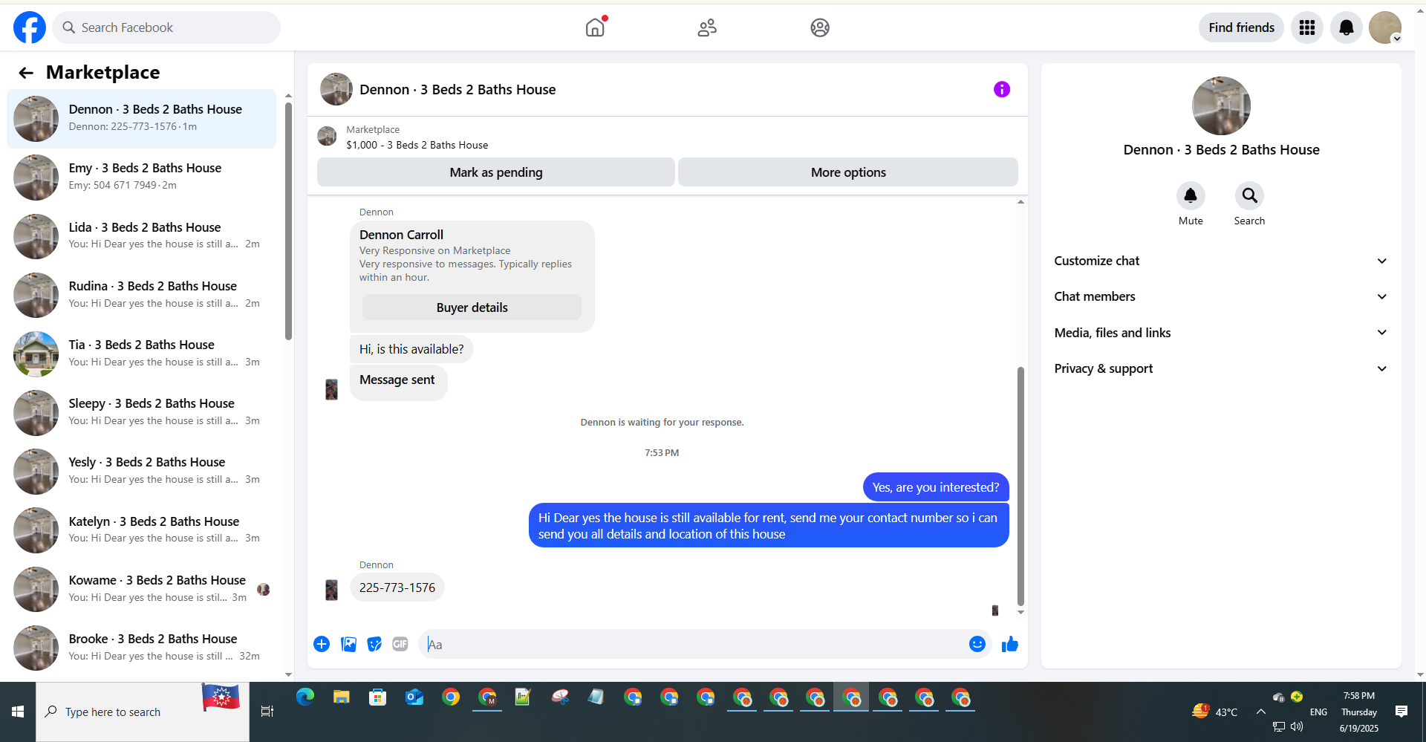Switch input language via ENG indicator

pyautogui.click(x=1318, y=712)
